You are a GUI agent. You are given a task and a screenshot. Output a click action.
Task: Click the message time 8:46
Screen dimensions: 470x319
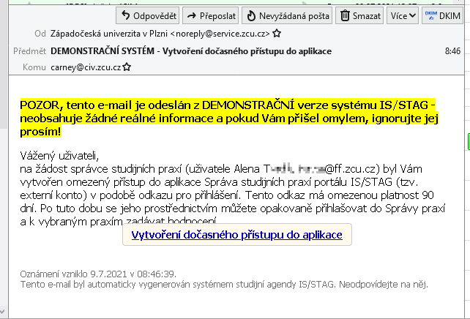[x=452, y=51]
